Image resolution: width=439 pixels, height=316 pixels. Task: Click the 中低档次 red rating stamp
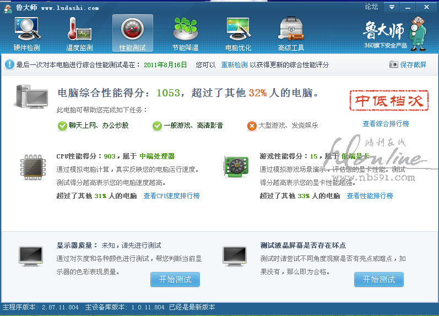coord(389,101)
